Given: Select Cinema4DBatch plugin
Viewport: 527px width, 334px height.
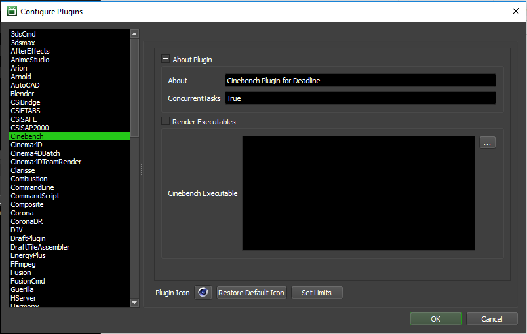Looking at the screenshot, I should [69, 153].
